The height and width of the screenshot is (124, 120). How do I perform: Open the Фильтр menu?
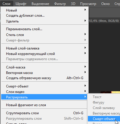point(60,4)
